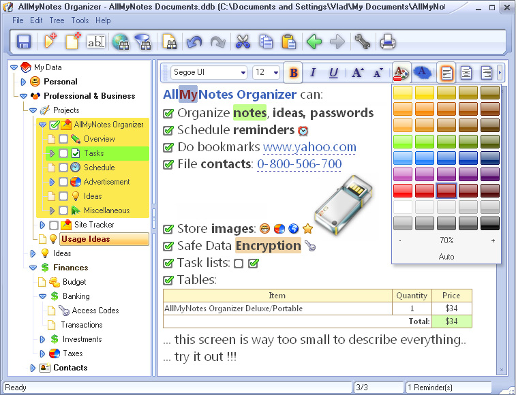Viewport: 516px width, 395px height.
Task: Pick the bright green swatch
Action: click(x=402, y=142)
